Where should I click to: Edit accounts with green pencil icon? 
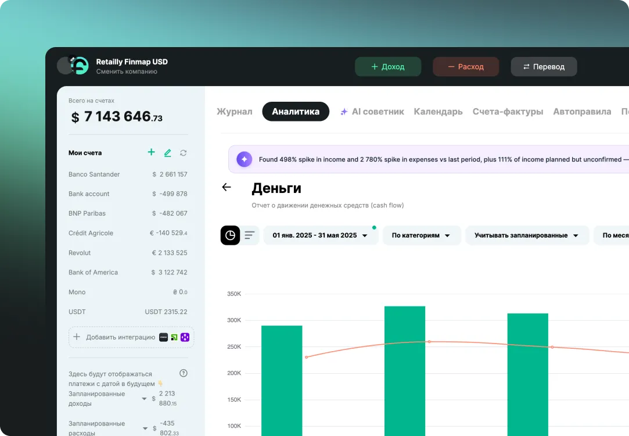coord(168,152)
